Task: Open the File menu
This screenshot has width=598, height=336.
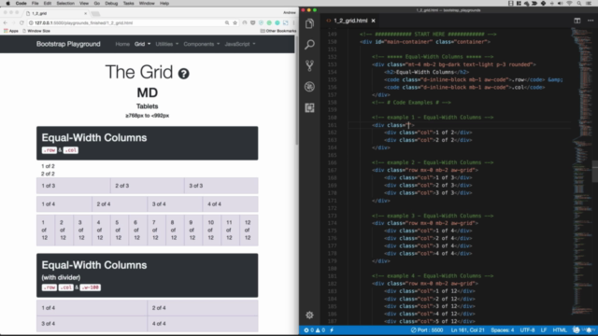Action: tap(36, 3)
